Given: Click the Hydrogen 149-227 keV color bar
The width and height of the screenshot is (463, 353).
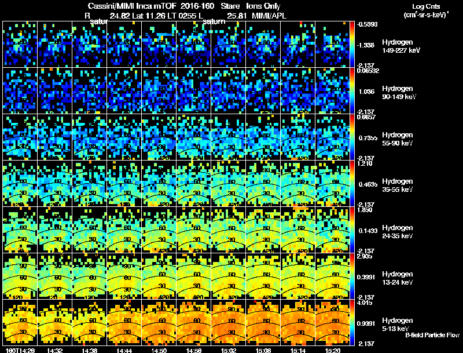Looking at the screenshot, I should [352, 45].
